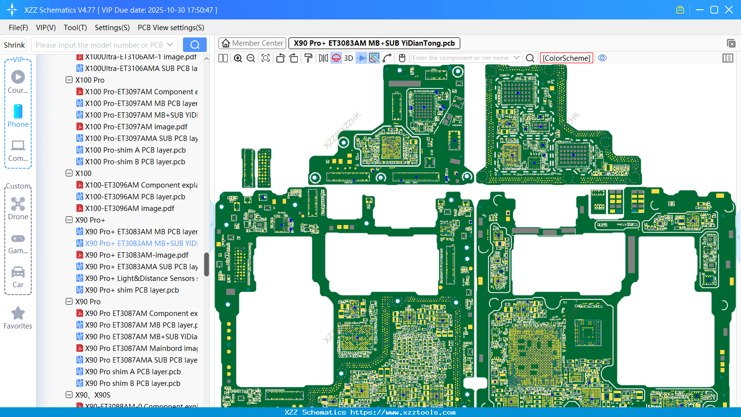Open the PCB View settings(S) menu
The width and height of the screenshot is (741, 417).
click(x=171, y=28)
